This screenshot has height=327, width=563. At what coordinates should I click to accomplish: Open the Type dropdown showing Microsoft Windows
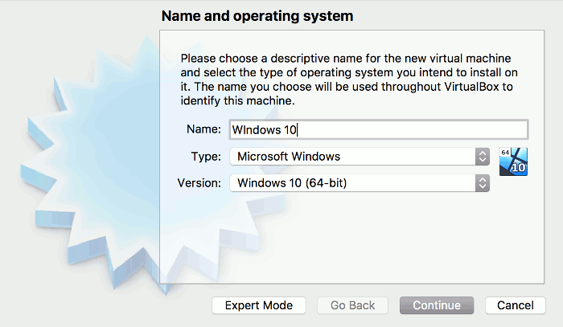(x=360, y=157)
